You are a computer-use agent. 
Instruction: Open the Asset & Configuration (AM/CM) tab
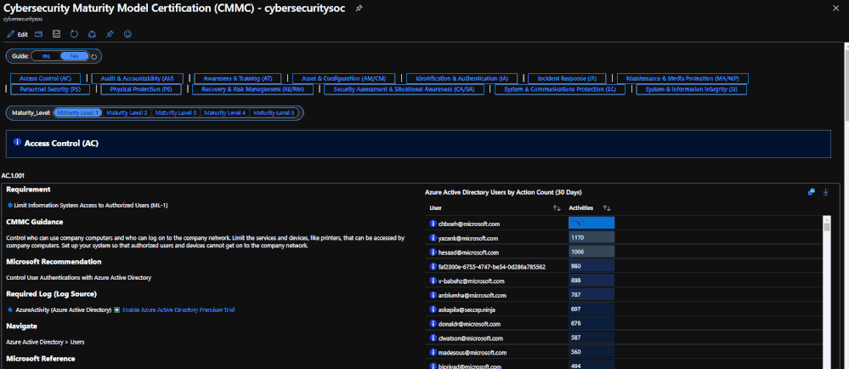point(343,78)
